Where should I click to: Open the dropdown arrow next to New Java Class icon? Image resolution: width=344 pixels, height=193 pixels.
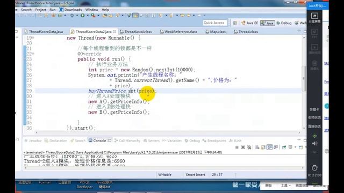click(x=65, y=16)
